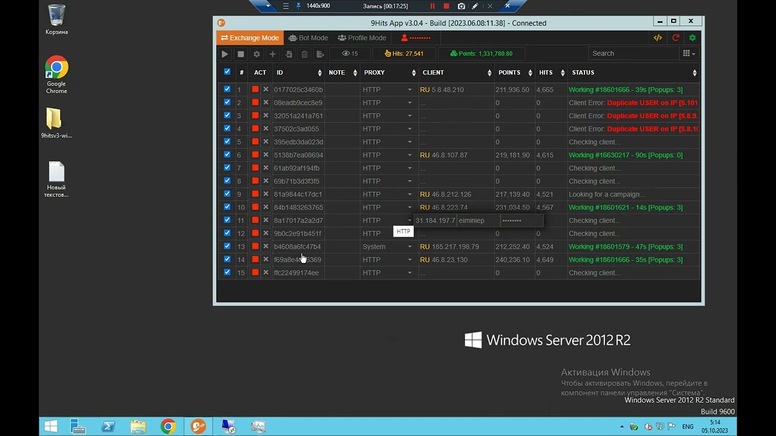Take screenshot with recorder camera icon

(x=461, y=6)
